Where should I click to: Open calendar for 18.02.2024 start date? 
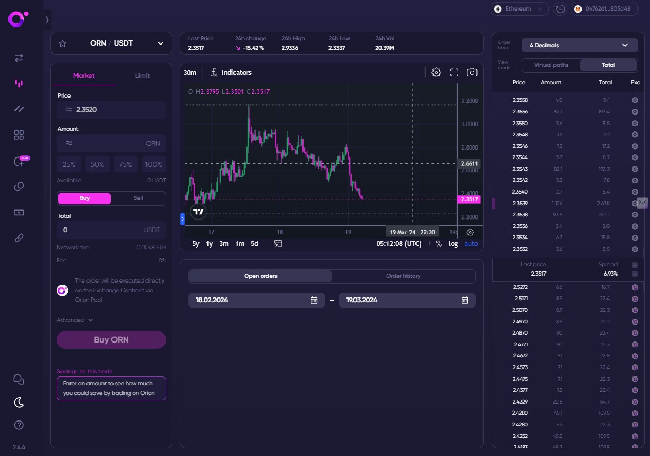[x=314, y=300]
